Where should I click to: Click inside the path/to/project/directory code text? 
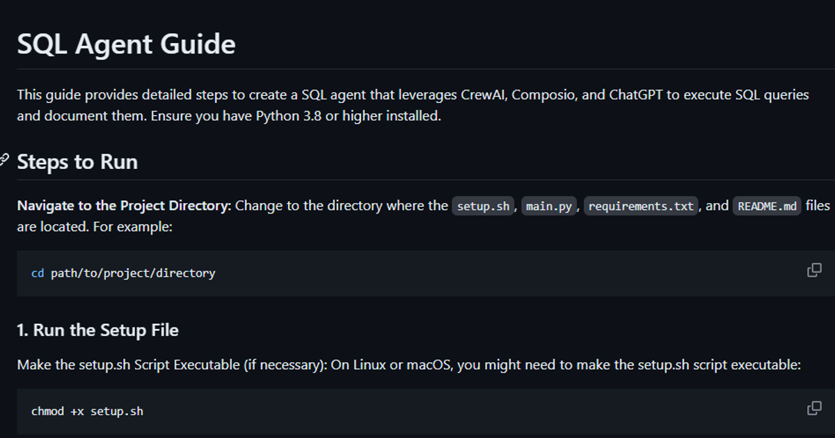pyautogui.click(x=133, y=273)
